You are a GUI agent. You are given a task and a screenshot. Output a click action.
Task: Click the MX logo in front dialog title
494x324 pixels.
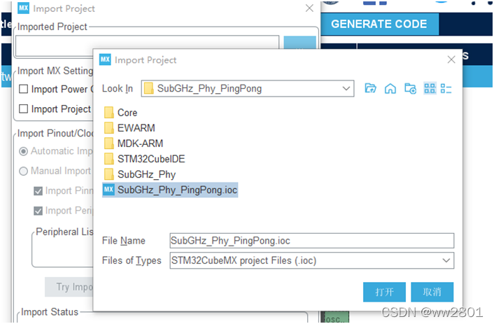point(105,59)
